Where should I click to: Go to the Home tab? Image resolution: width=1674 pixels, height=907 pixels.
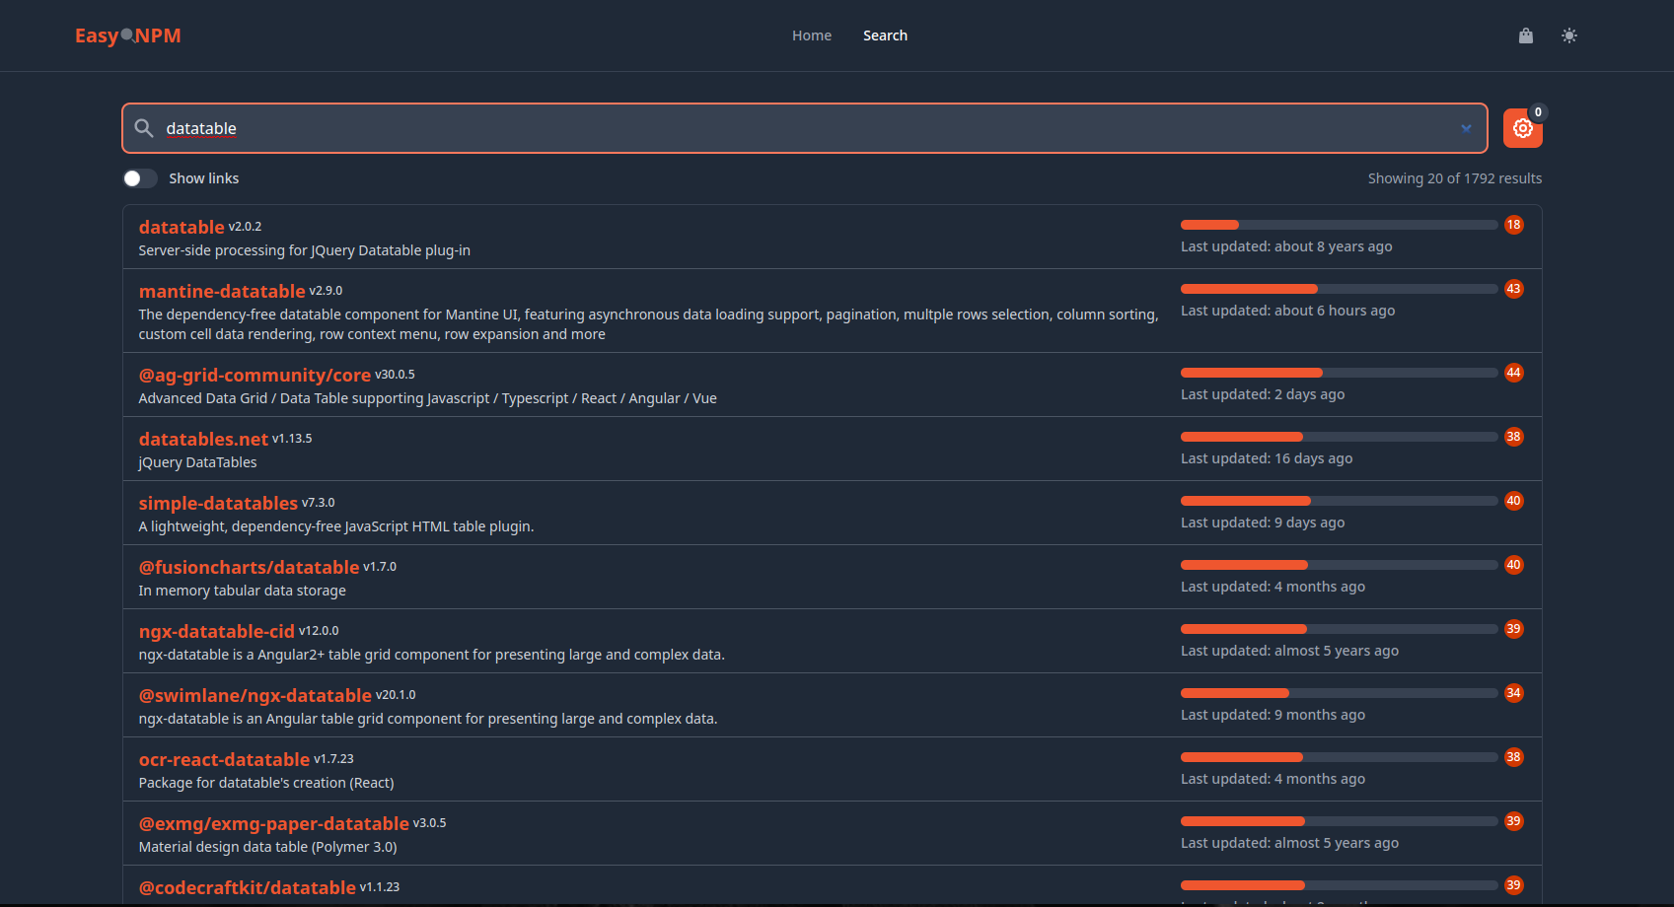point(811,35)
